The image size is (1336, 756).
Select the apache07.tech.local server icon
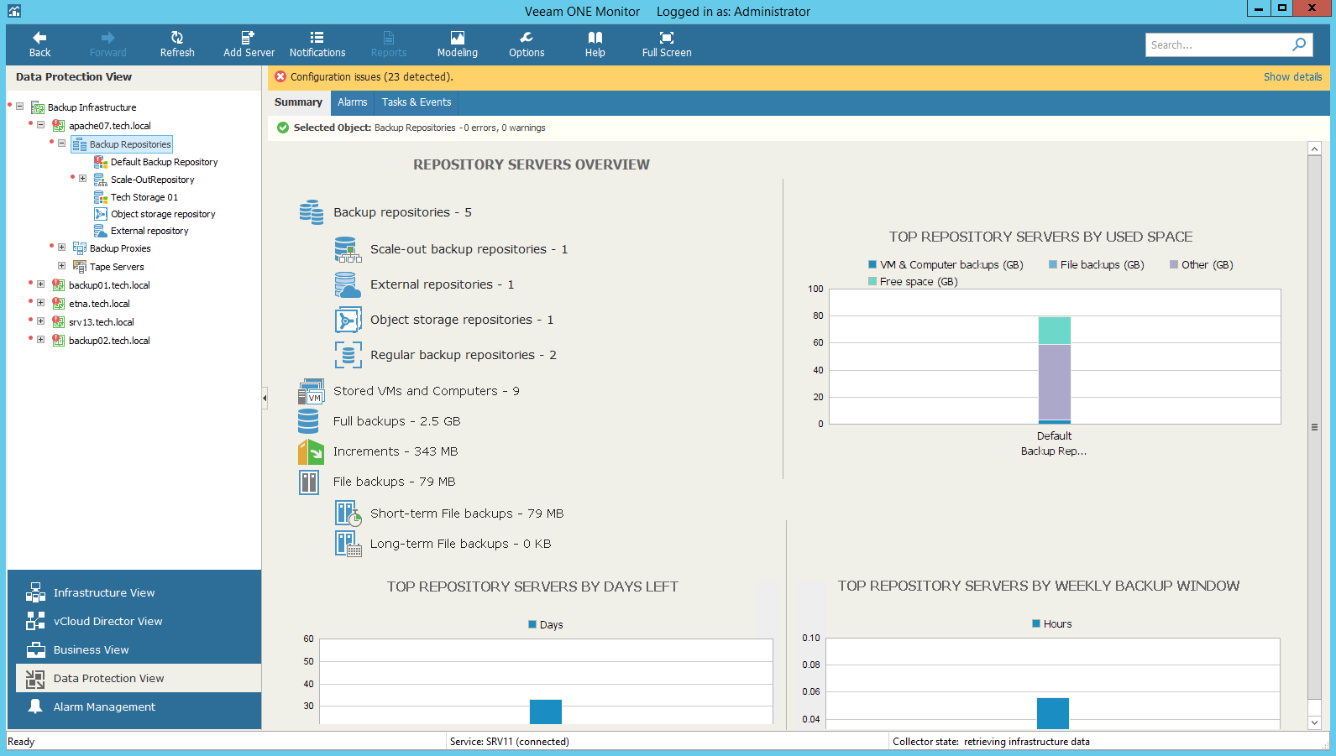[59, 126]
